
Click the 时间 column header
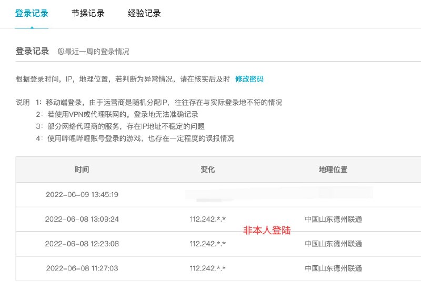point(82,170)
